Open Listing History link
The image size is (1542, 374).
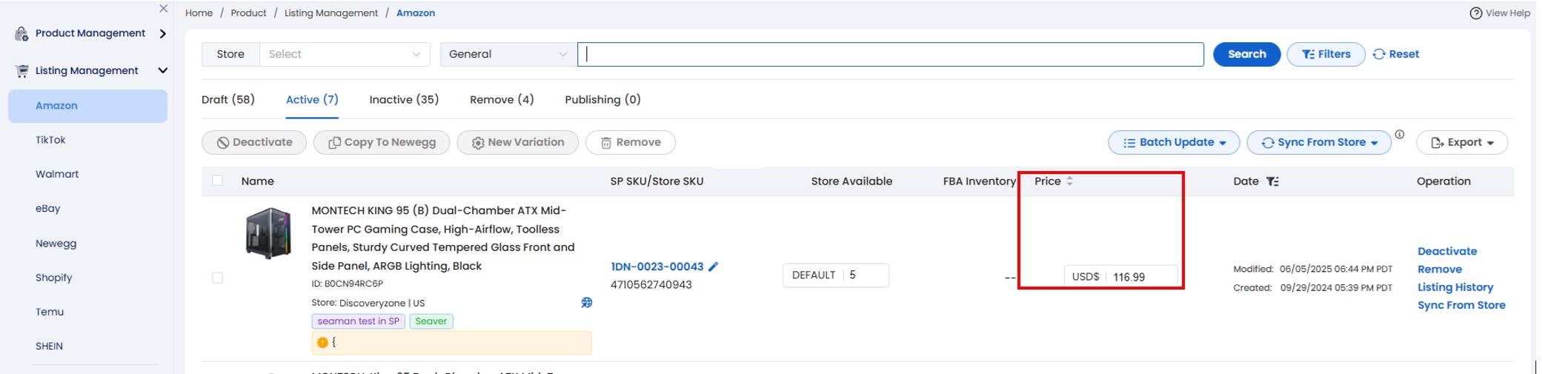coord(1455,287)
